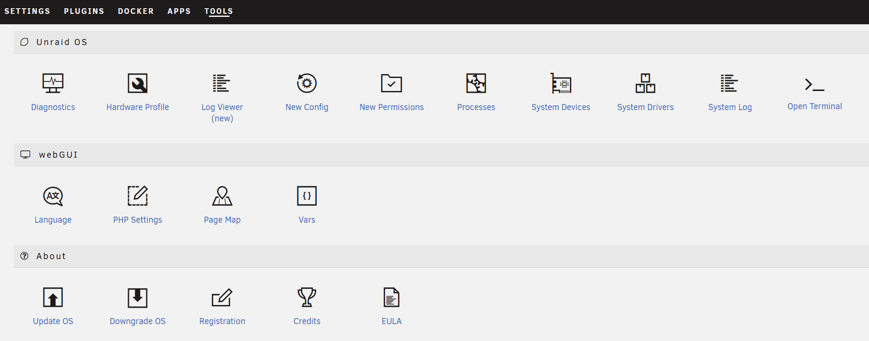Follow the Processes text link

tap(476, 107)
